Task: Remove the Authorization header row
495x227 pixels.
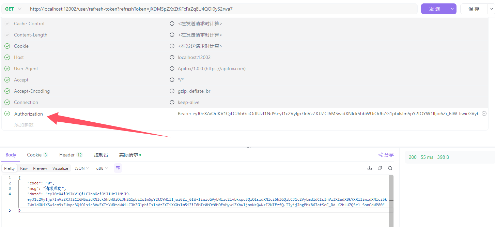Action: [x=484, y=114]
